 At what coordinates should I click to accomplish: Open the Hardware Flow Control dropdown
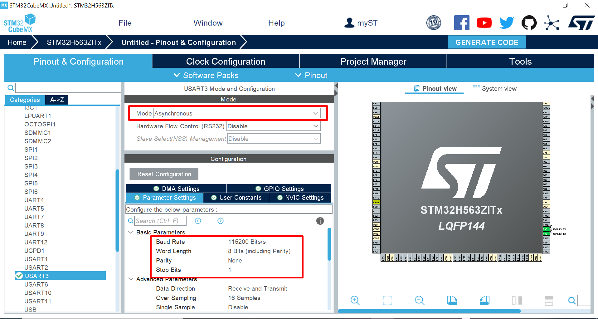[x=316, y=126]
